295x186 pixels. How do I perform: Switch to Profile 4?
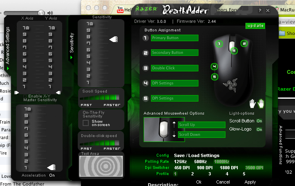(x=227, y=174)
